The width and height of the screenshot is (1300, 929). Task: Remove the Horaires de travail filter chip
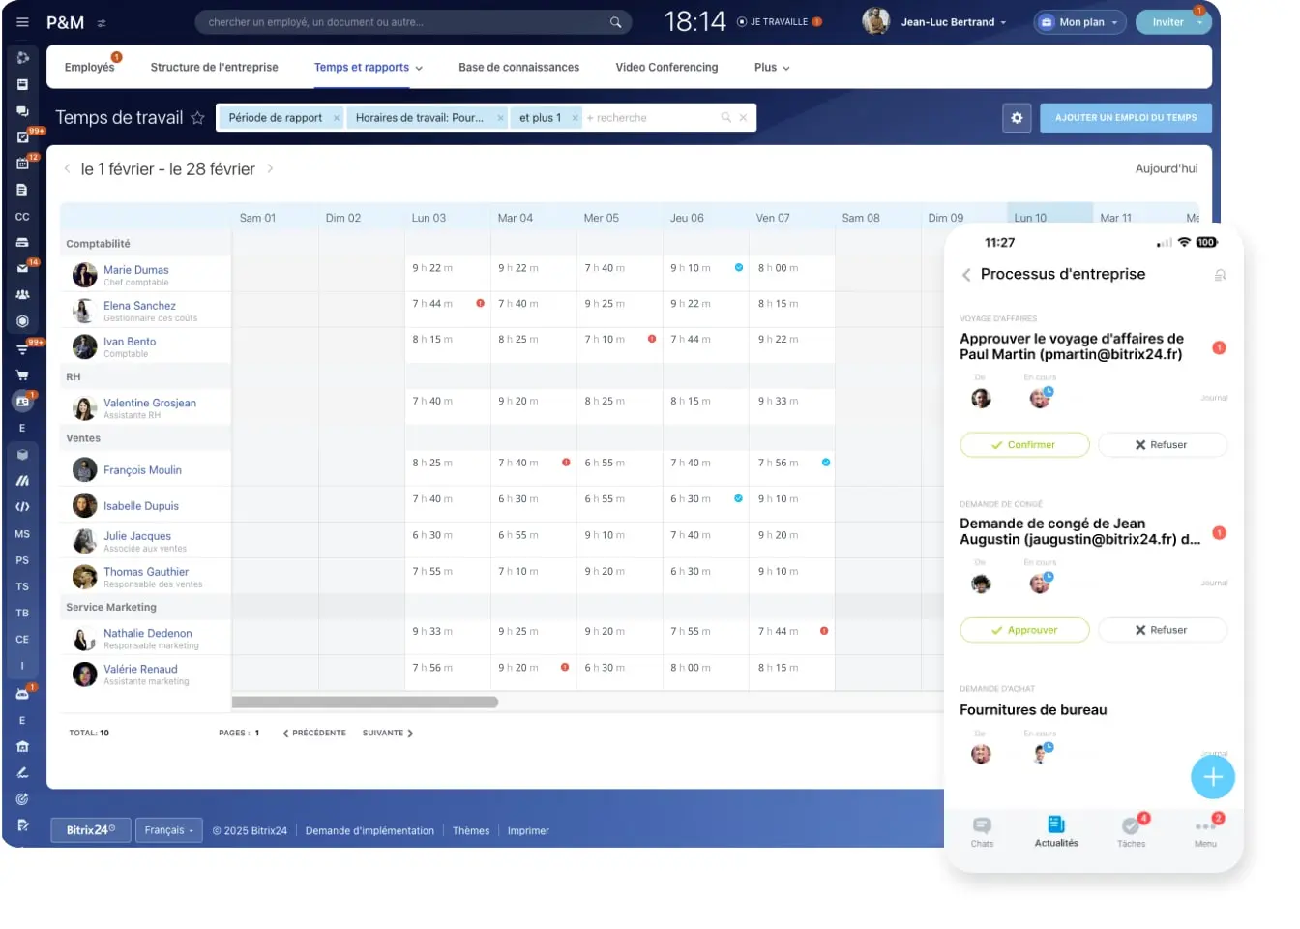point(500,118)
